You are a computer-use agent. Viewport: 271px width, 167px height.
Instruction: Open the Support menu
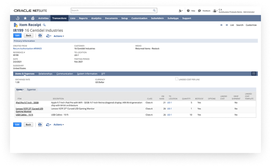(x=187, y=18)
